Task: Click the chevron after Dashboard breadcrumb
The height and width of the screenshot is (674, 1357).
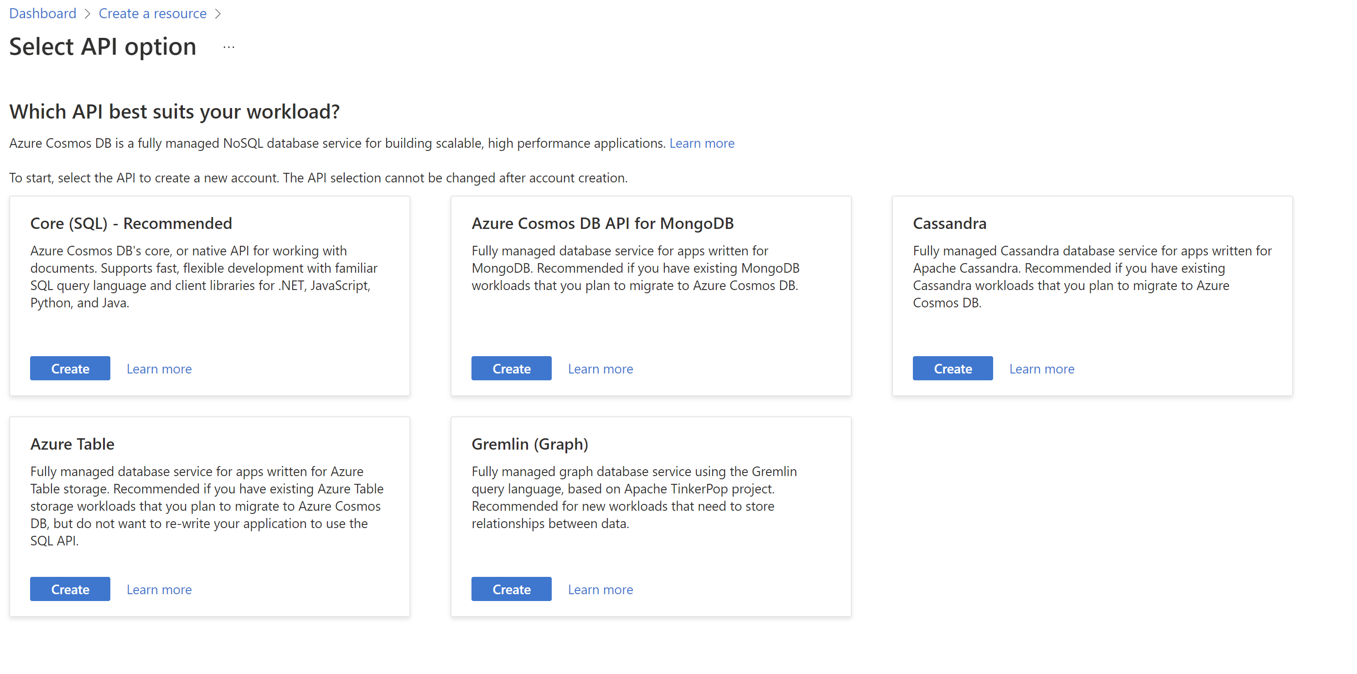Action: pyautogui.click(x=88, y=14)
